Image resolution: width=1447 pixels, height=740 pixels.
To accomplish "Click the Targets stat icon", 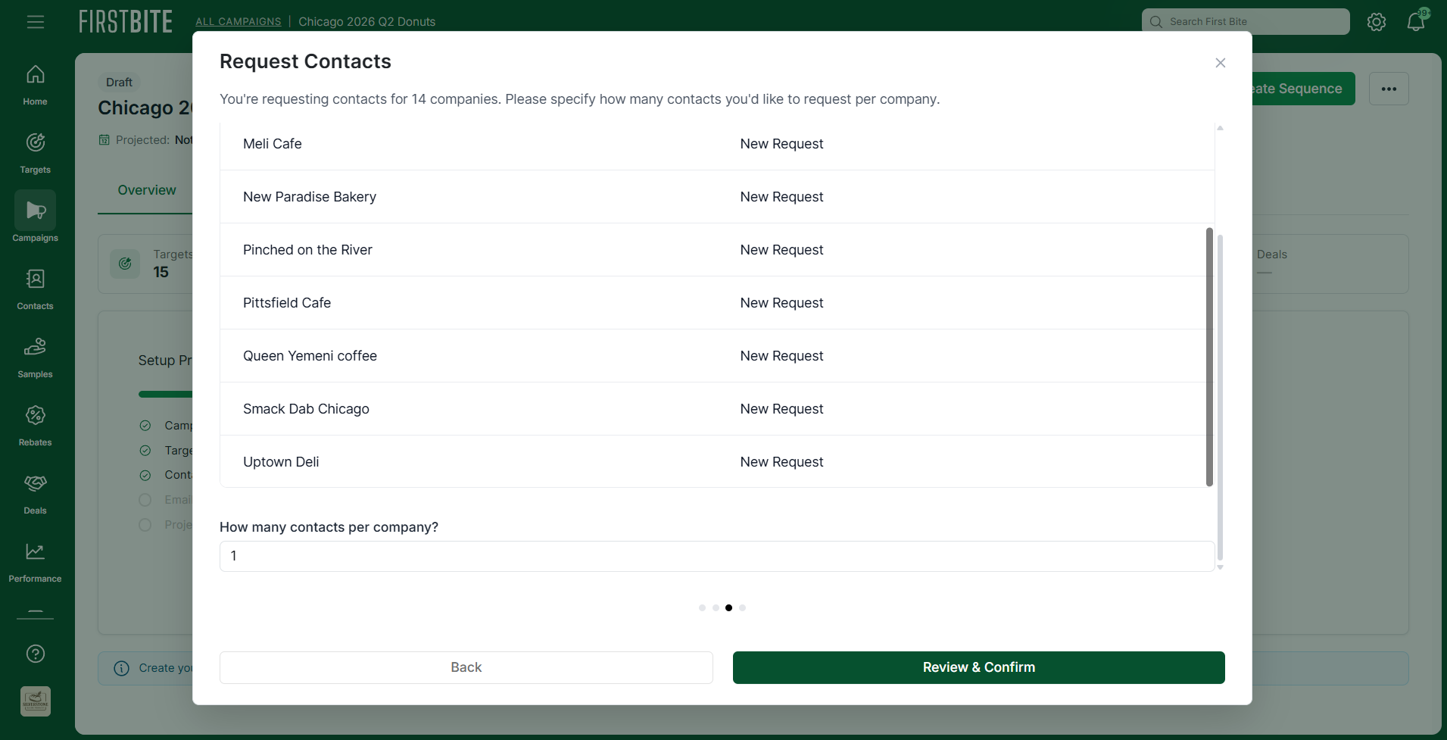I will (125, 264).
